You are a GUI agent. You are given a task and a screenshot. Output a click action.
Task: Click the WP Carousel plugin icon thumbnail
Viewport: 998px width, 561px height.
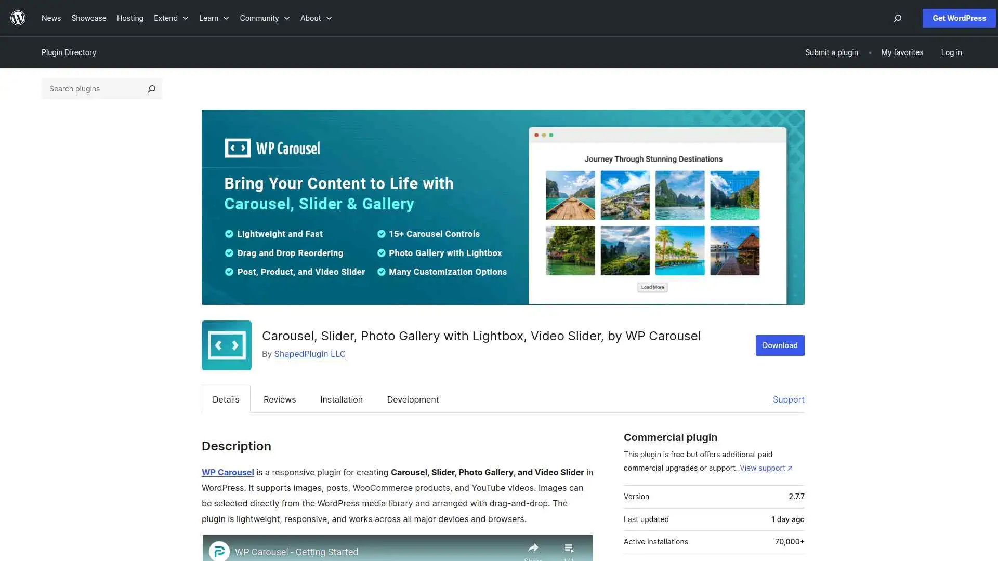click(x=226, y=345)
